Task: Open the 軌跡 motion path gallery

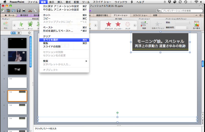Action: pos(144,25)
